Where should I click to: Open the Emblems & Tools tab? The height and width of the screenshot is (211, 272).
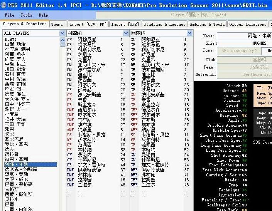pos(207,24)
